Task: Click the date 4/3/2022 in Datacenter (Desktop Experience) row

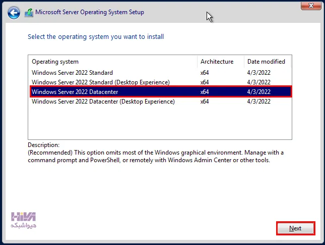Action: tap(258, 102)
